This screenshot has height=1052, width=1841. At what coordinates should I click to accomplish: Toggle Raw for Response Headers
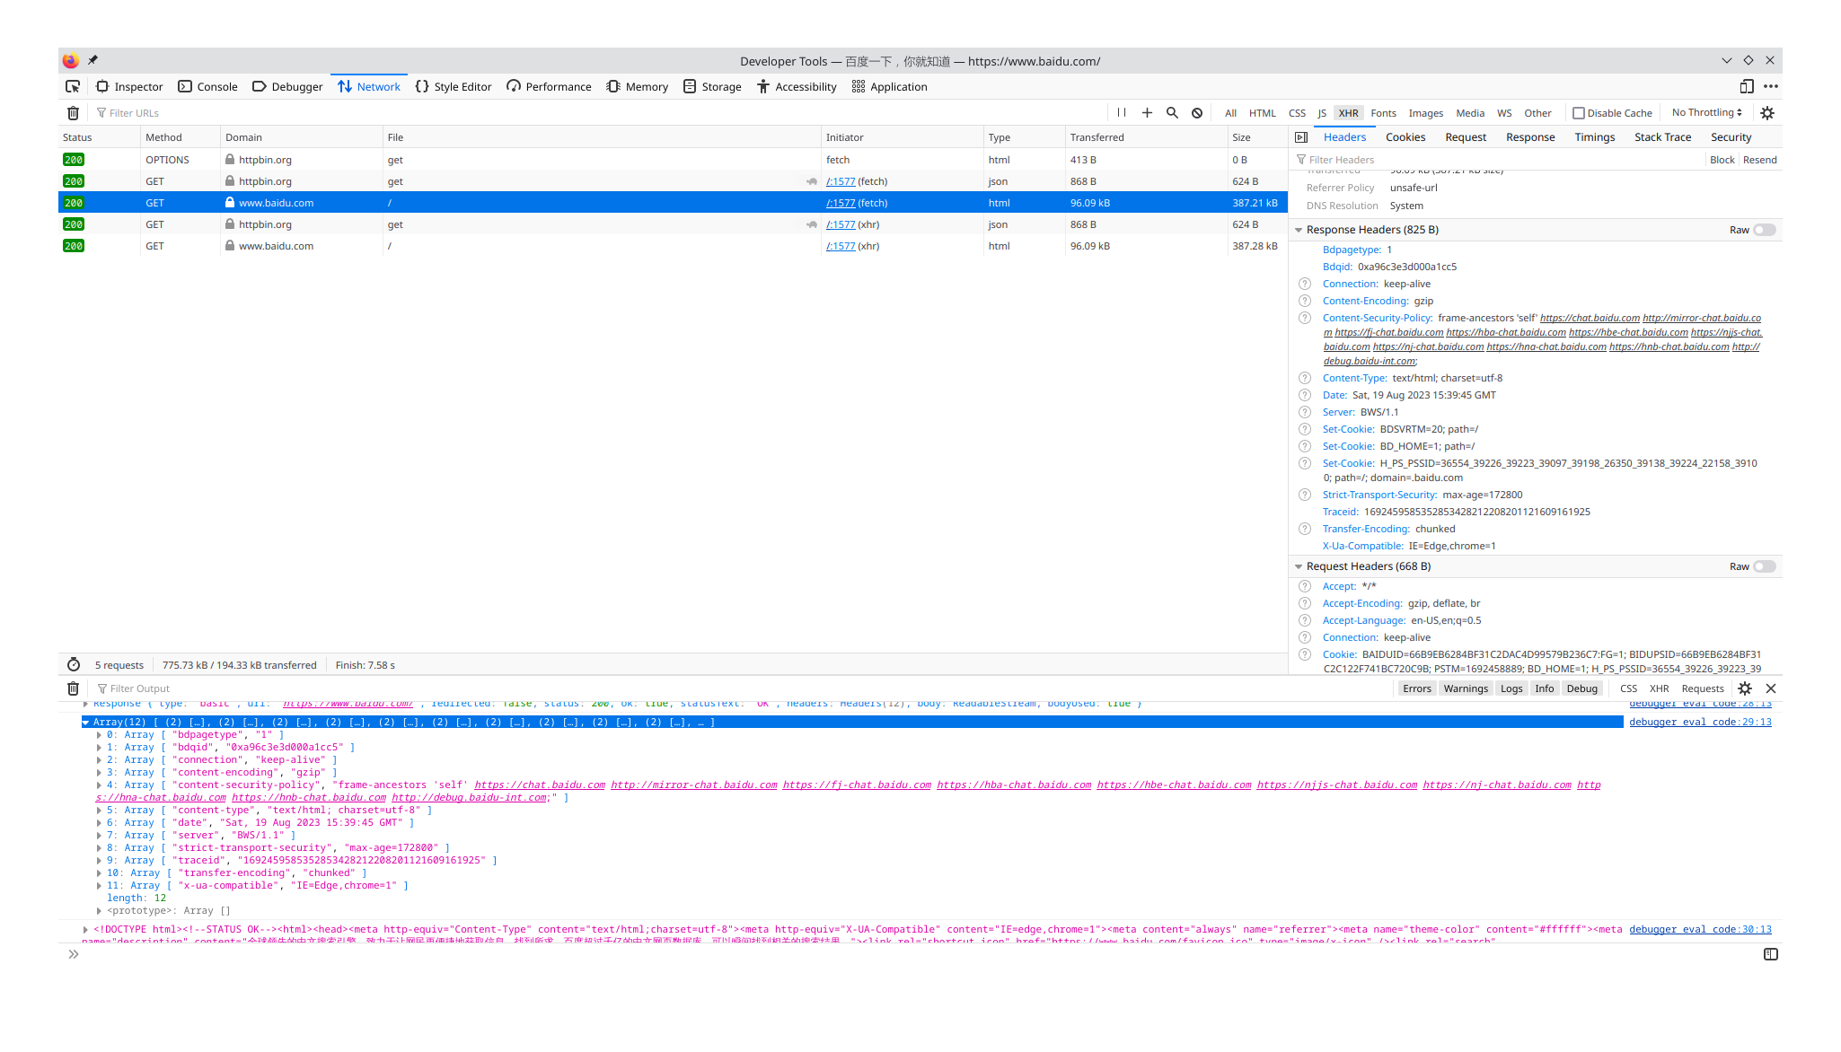tap(1764, 230)
